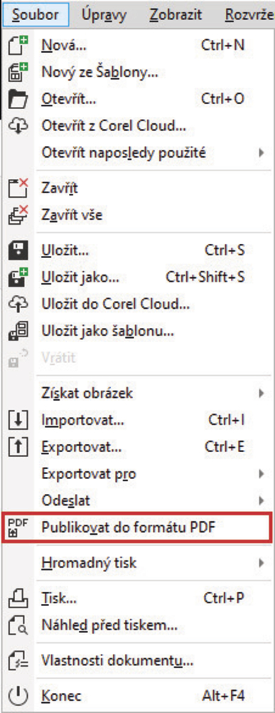Image resolution: width=275 pixels, height=713 pixels.
Task: Click the printer icon next to Tisk
Action: (18, 598)
